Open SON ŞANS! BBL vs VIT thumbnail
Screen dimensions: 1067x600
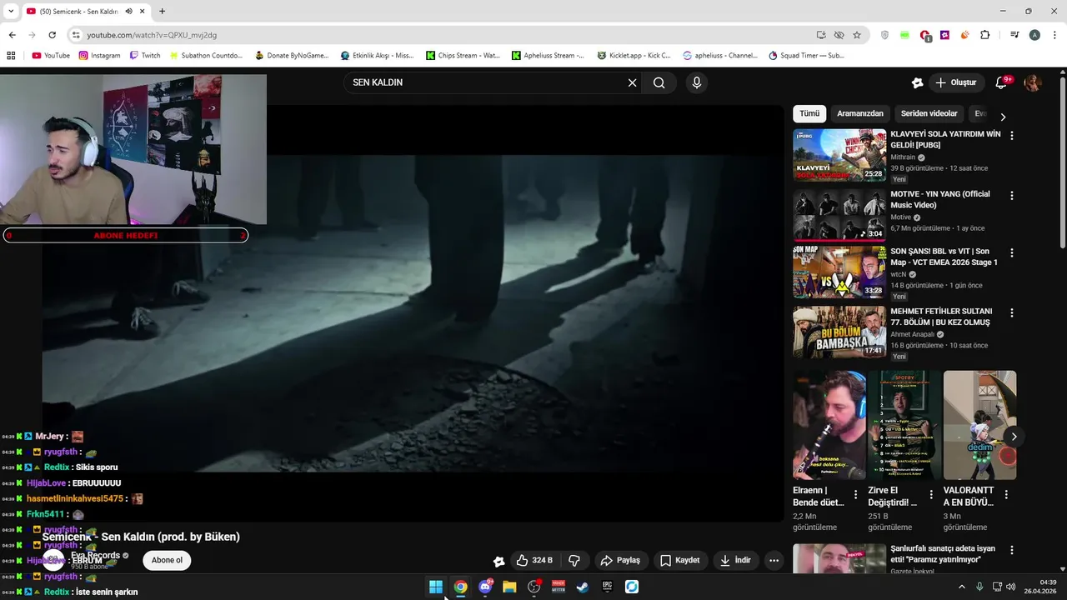click(839, 272)
